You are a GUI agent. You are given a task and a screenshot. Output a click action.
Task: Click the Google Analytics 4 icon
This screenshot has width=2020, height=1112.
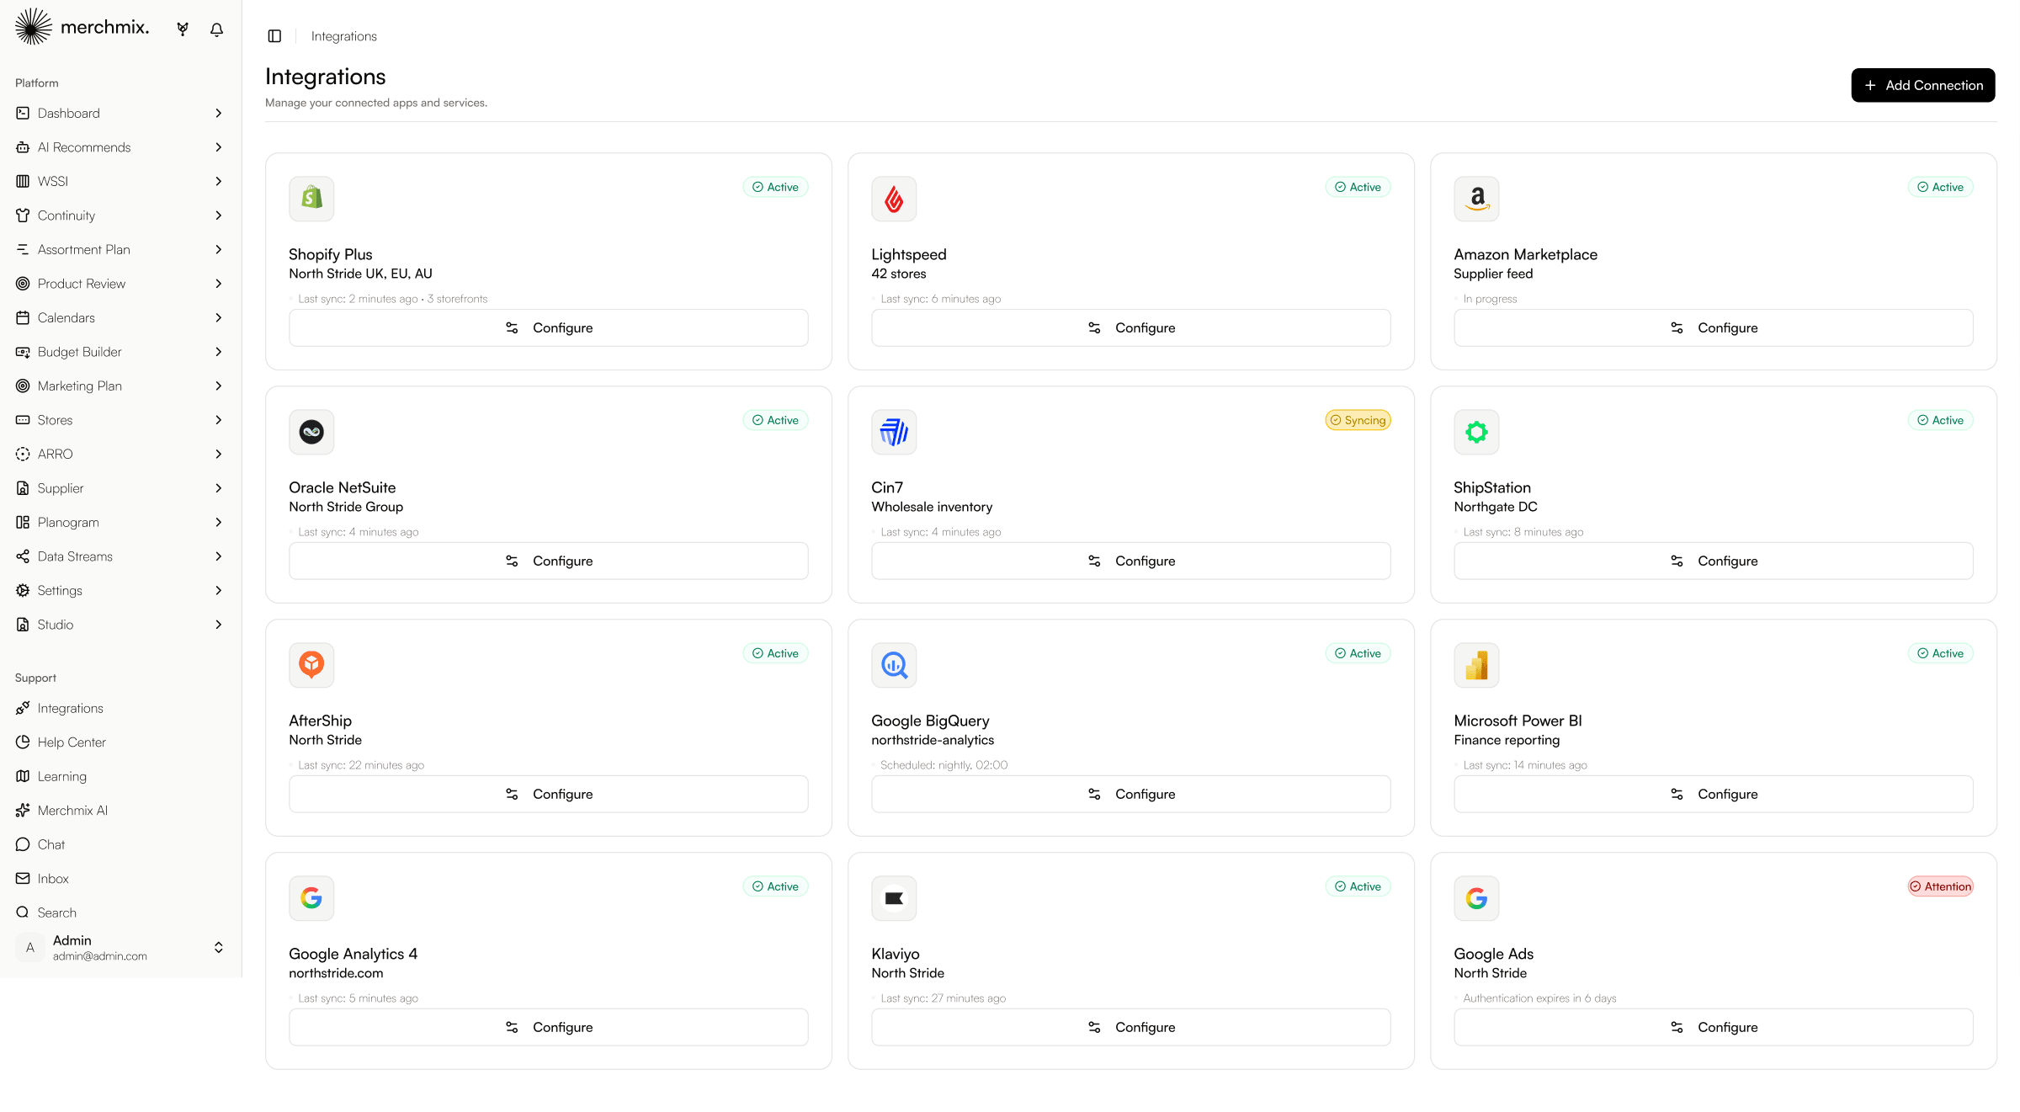click(x=311, y=898)
